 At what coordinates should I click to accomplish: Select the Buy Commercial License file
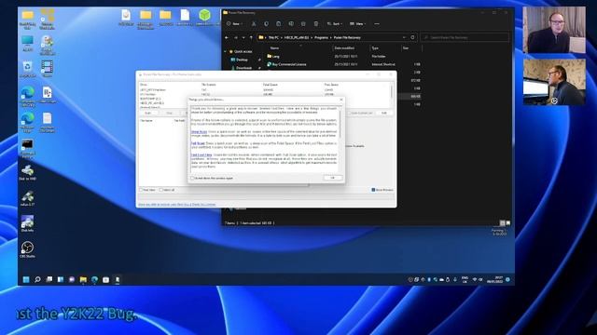click(x=286, y=64)
